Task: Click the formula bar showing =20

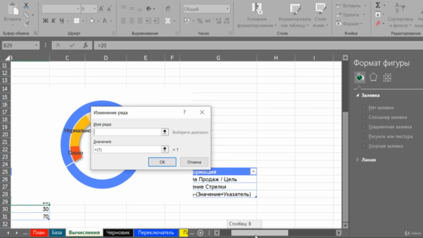Action: [x=258, y=46]
